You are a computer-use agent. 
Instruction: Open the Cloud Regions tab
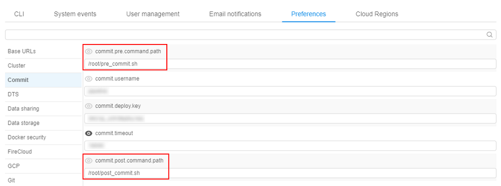click(x=377, y=14)
